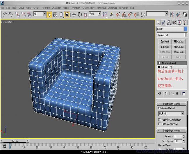Open the Modifiers menu
Viewport: 189px width, 154px height.
pos(46,8)
